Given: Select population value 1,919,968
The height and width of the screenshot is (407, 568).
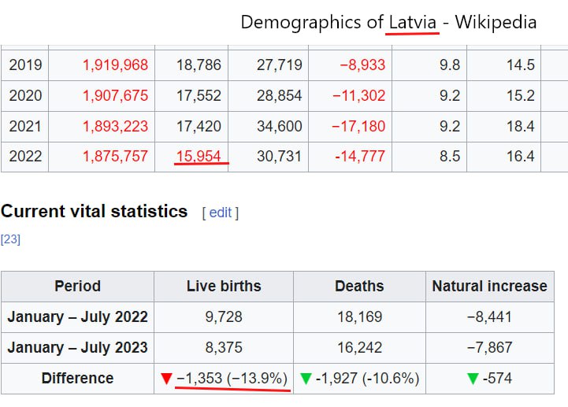Looking at the screenshot, I should (x=115, y=65).
